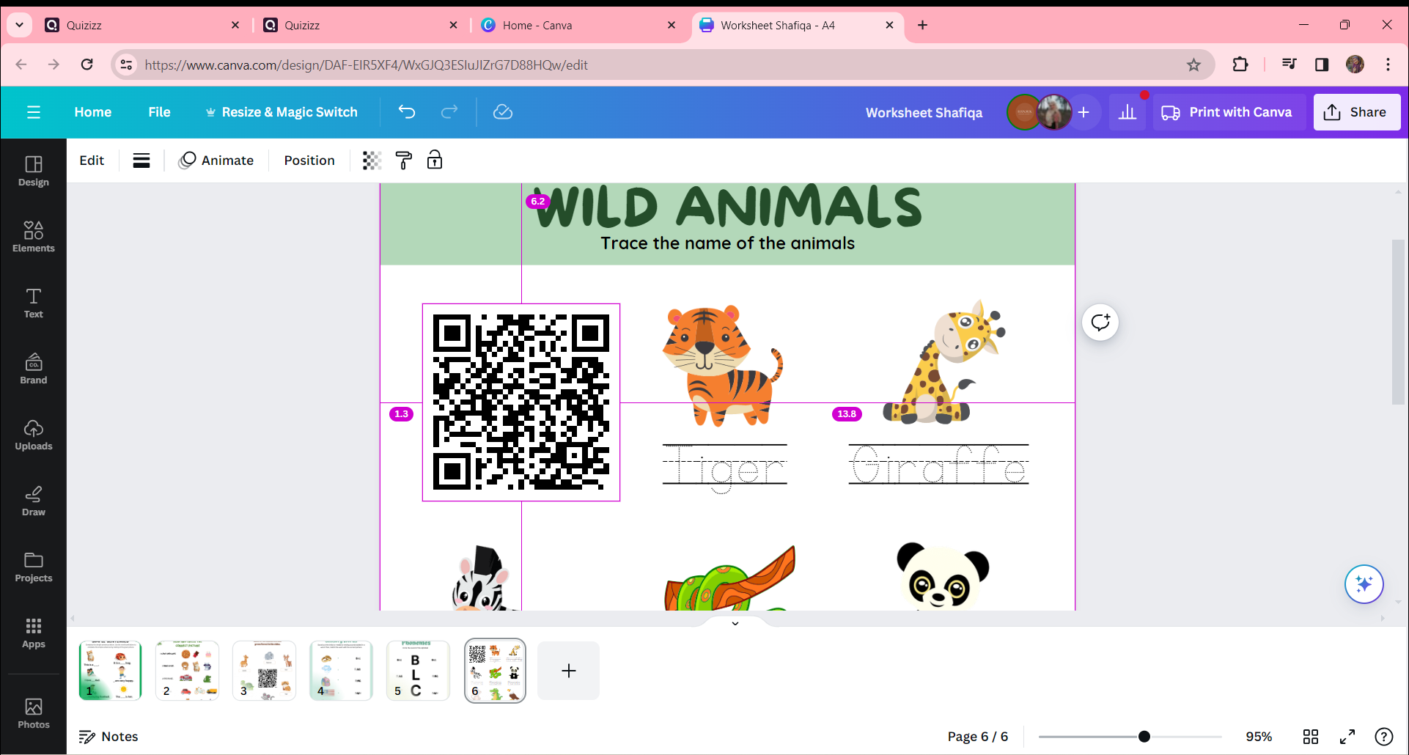Viewport: 1409px width, 755px height.
Task: Click the copy style paint roller icon
Action: point(403,161)
